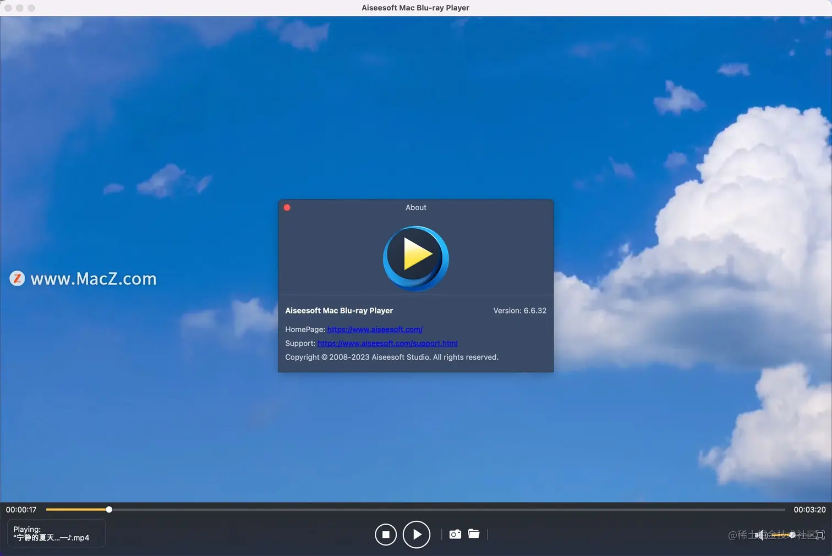
Task: Take a snapshot with the camera icon
Action: coord(455,534)
